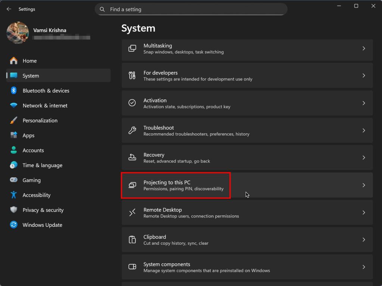Viewport: 382px width, 286px height.
Task: Expand Recovery with its chevron
Action: (x=364, y=158)
